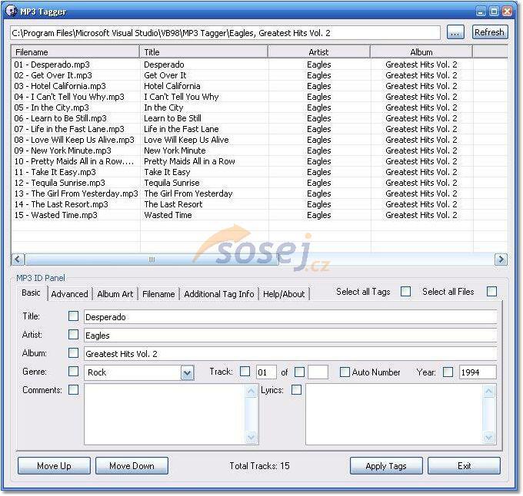Click the Artist field containing Eagles

290,336
